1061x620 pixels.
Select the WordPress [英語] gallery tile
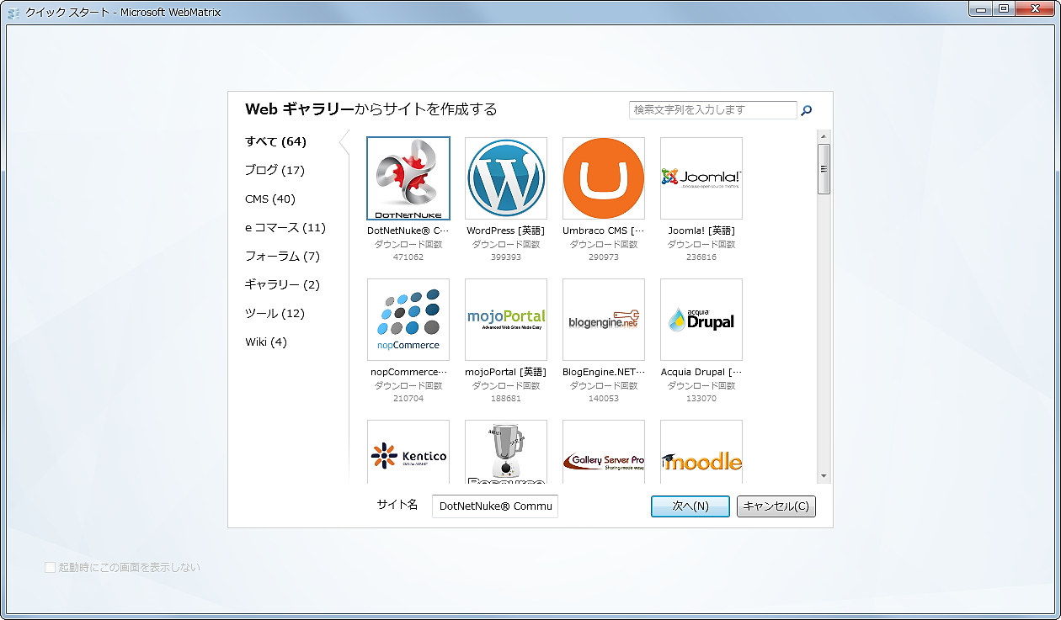505,178
